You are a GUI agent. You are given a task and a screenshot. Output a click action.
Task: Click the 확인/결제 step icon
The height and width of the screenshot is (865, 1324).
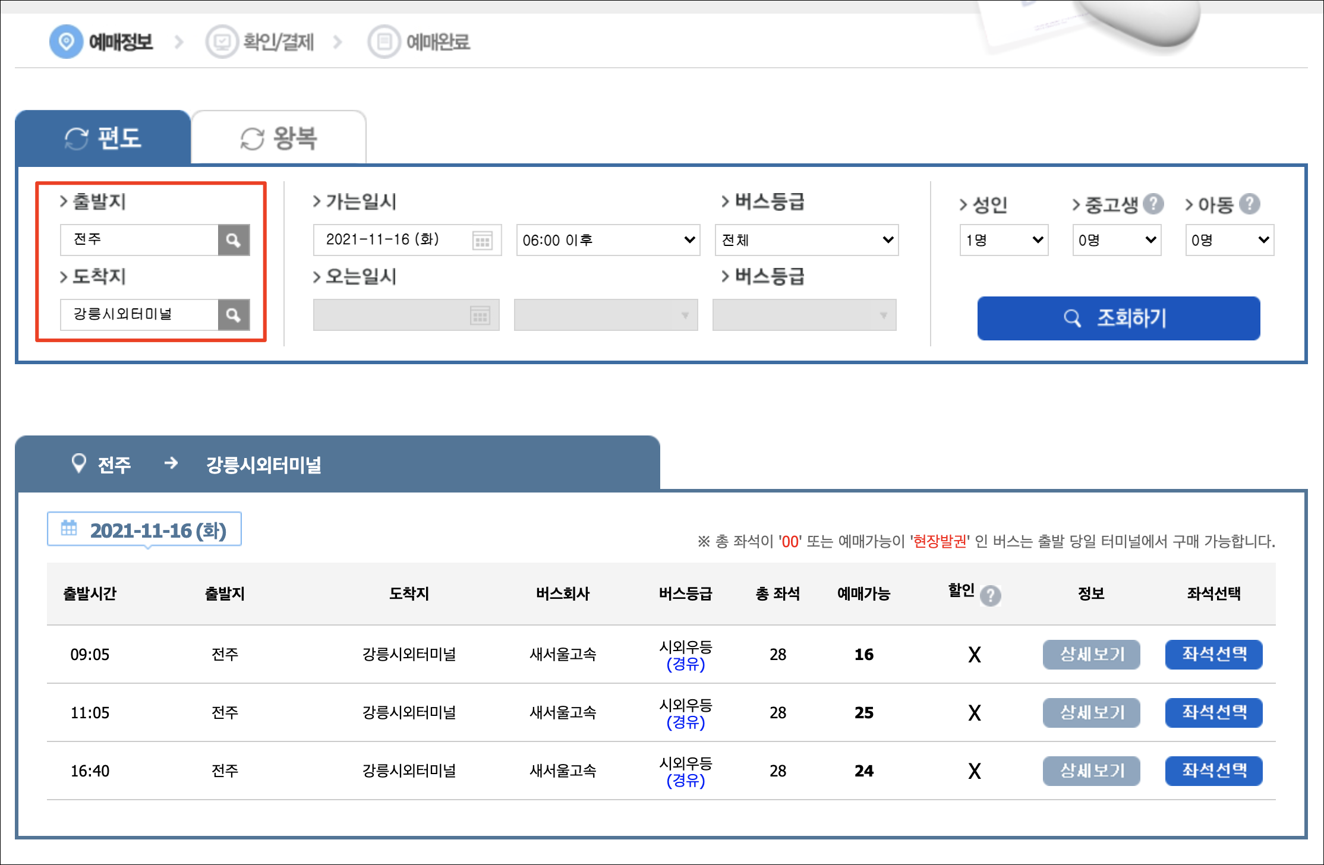coord(222,42)
